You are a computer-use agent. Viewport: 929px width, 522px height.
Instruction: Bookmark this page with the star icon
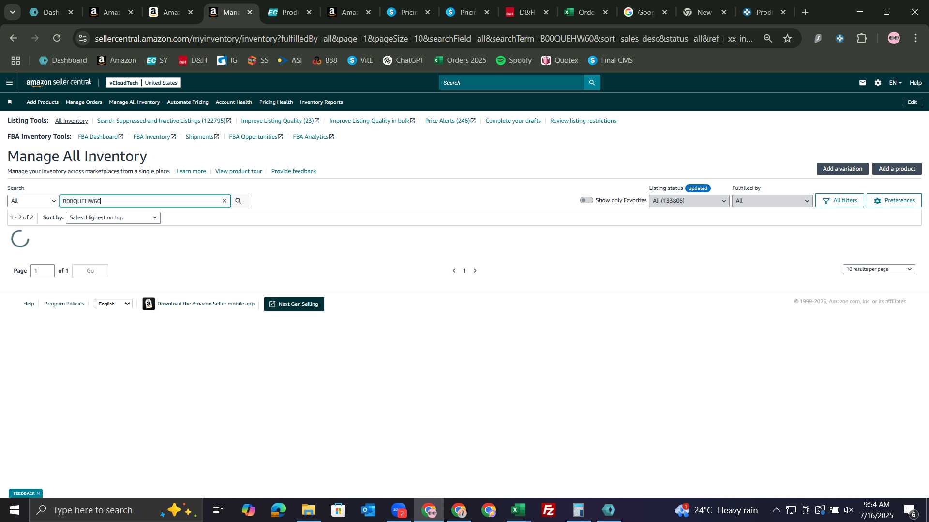point(788,38)
